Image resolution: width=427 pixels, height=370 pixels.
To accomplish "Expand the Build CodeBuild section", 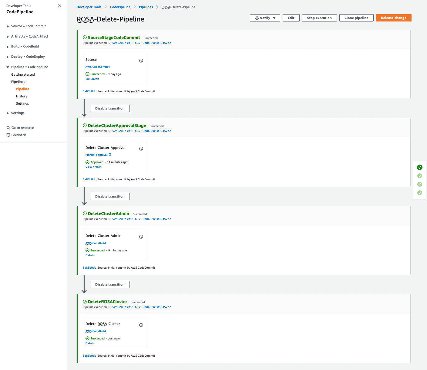I will tap(8, 47).
